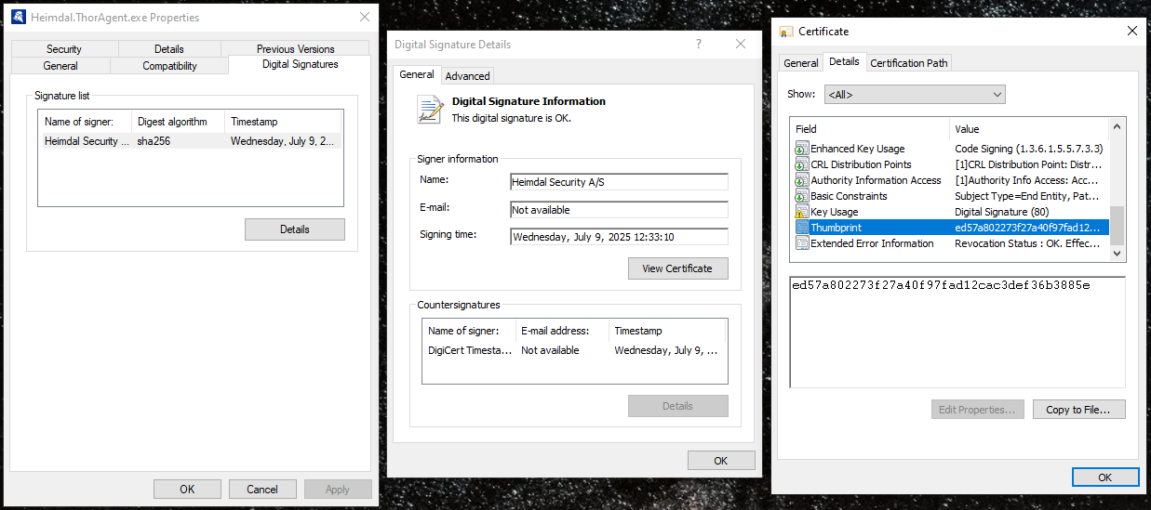Image resolution: width=1151 pixels, height=510 pixels.
Task: Click OK in Digital Signature Details
Action: 721,461
